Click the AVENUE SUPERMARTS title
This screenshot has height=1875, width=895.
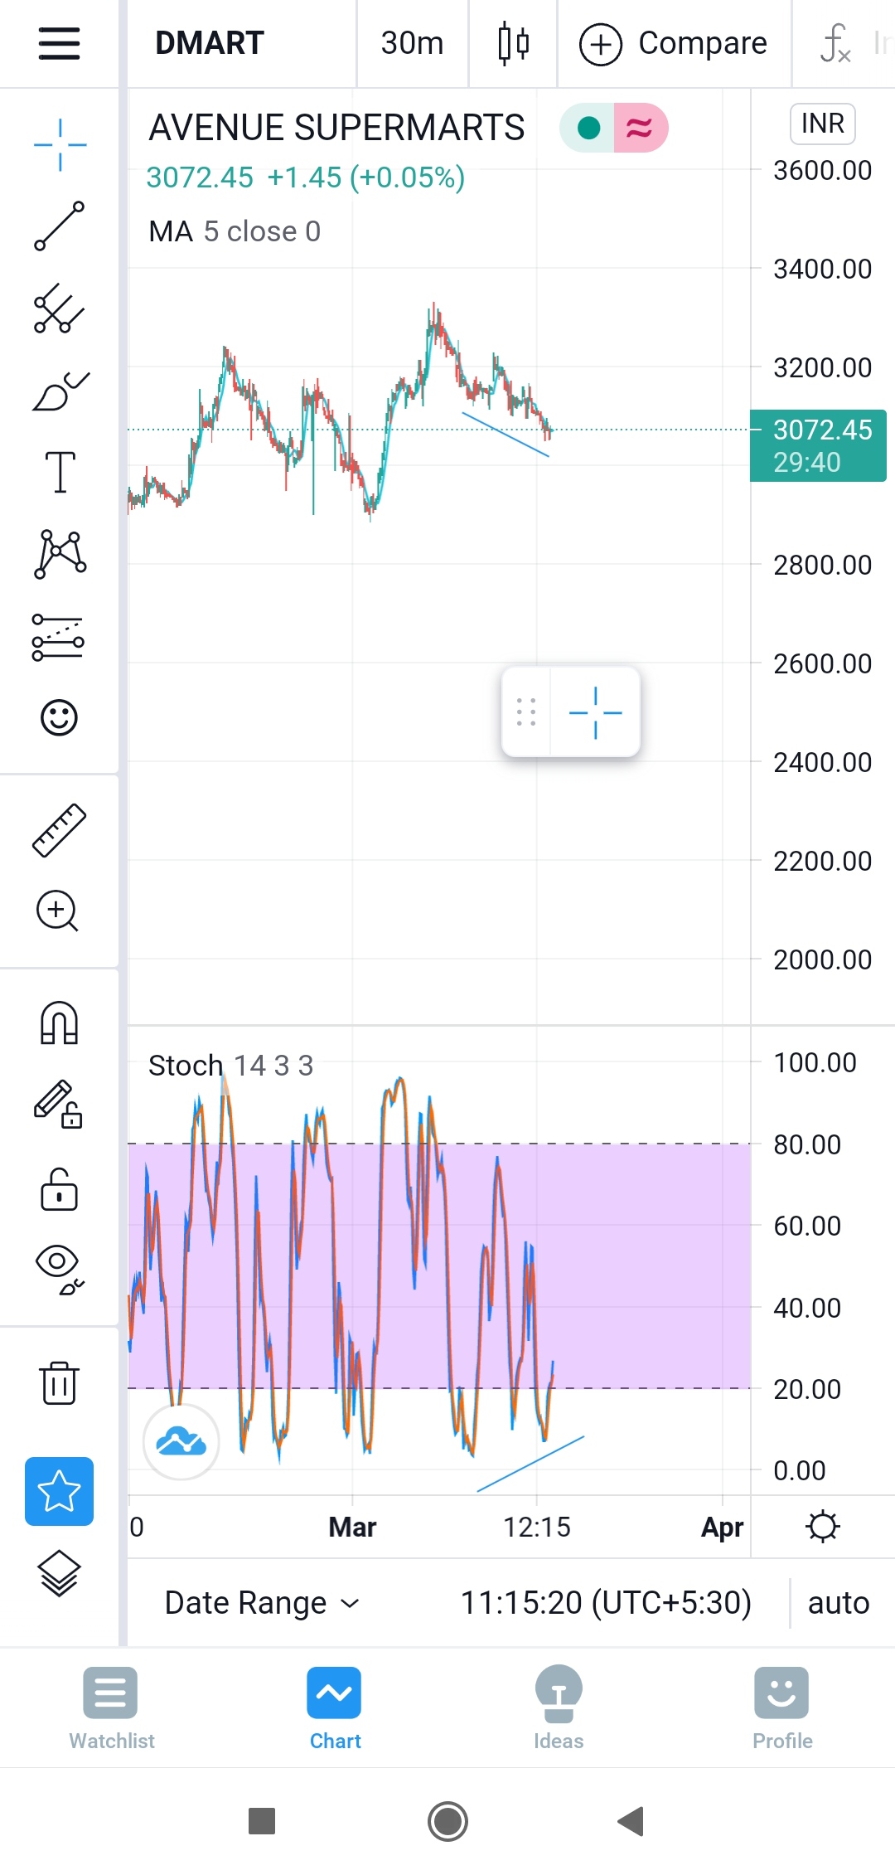pyautogui.click(x=336, y=128)
